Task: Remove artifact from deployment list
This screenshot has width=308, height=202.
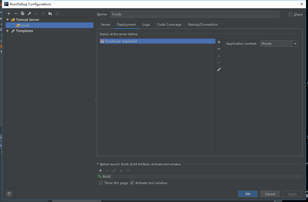Action: [x=219, y=49]
